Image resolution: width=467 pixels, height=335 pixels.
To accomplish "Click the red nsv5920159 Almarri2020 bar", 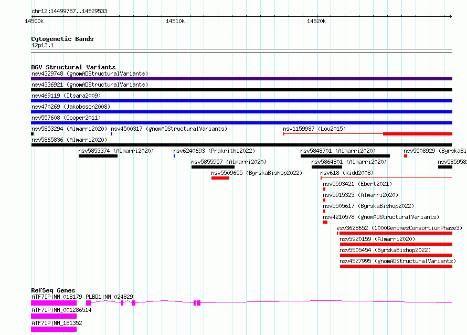I will pyautogui.click(x=396, y=244).
